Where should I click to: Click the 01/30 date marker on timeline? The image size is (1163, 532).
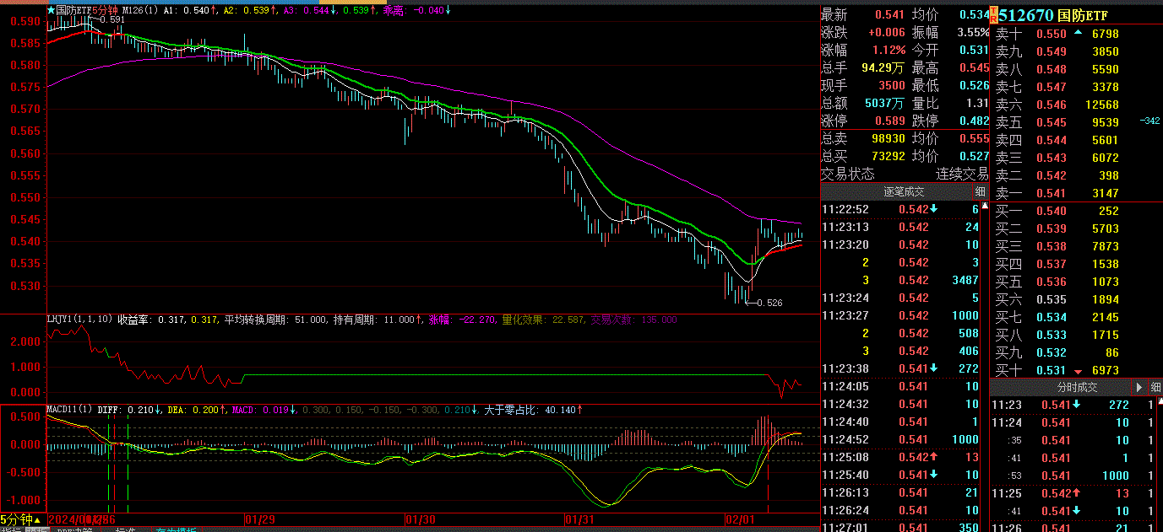tap(420, 519)
